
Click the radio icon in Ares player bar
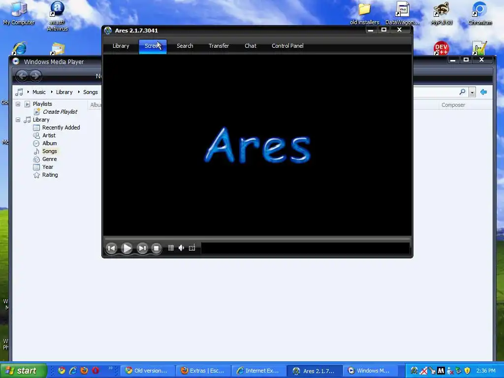coord(192,248)
